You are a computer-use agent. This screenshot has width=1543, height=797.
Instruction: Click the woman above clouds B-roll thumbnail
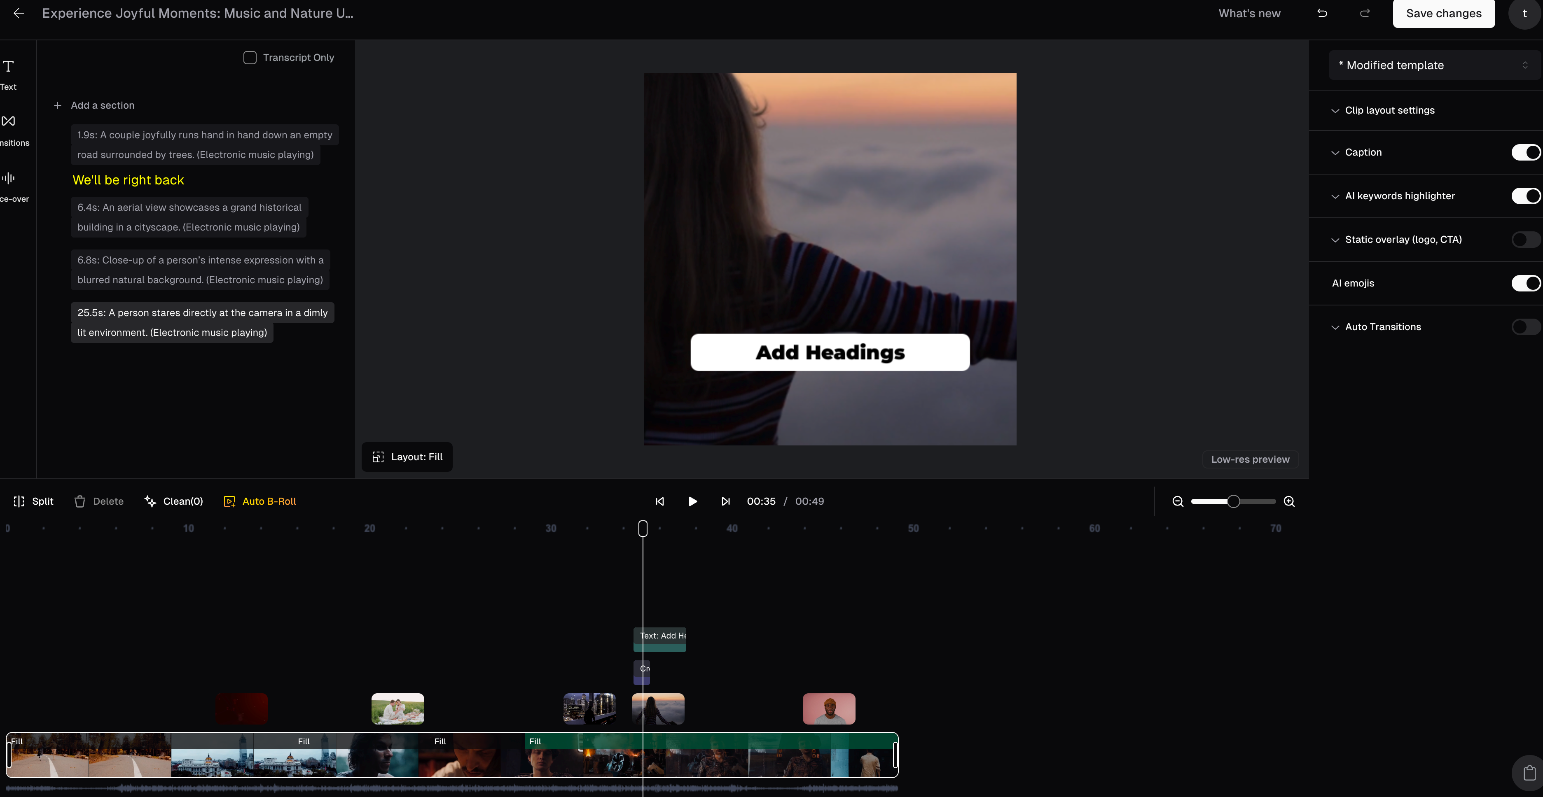click(x=658, y=709)
